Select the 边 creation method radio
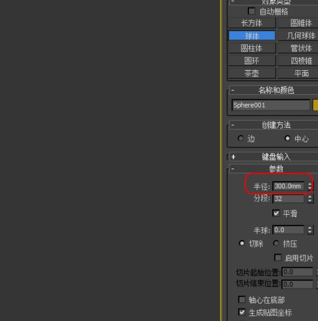The height and width of the screenshot is (321, 318). click(x=241, y=138)
